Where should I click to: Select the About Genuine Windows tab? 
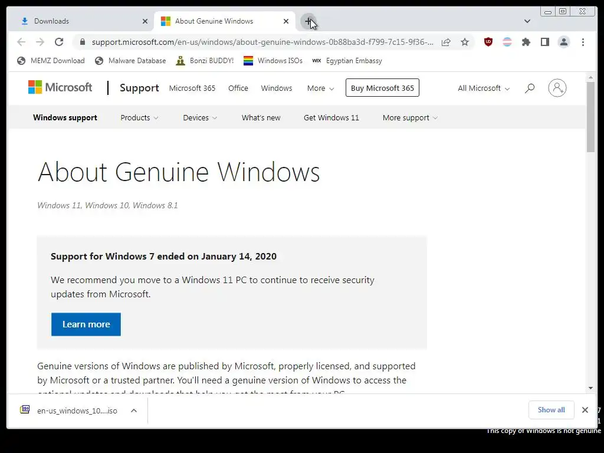225,21
